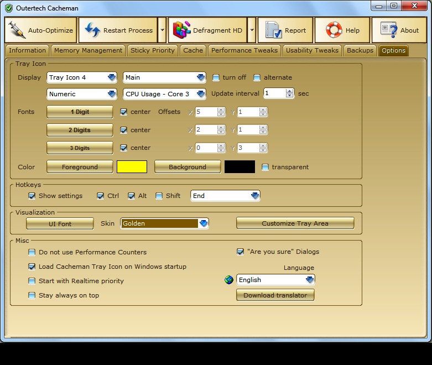This screenshot has width=432, height=365.
Task: Click the 3 Digits Y offset field
Action: point(248,148)
